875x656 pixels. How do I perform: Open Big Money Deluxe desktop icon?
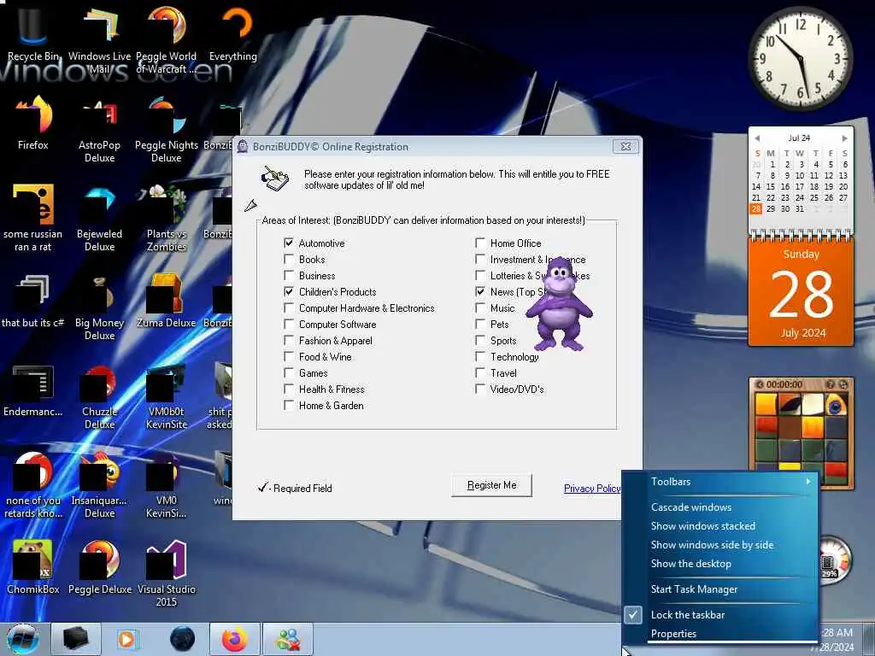pos(99,307)
